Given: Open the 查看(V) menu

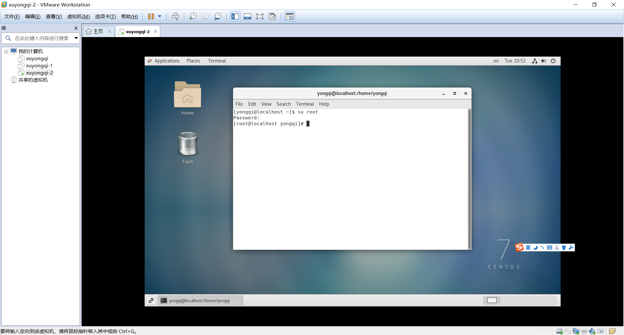Looking at the screenshot, I should click(54, 17).
